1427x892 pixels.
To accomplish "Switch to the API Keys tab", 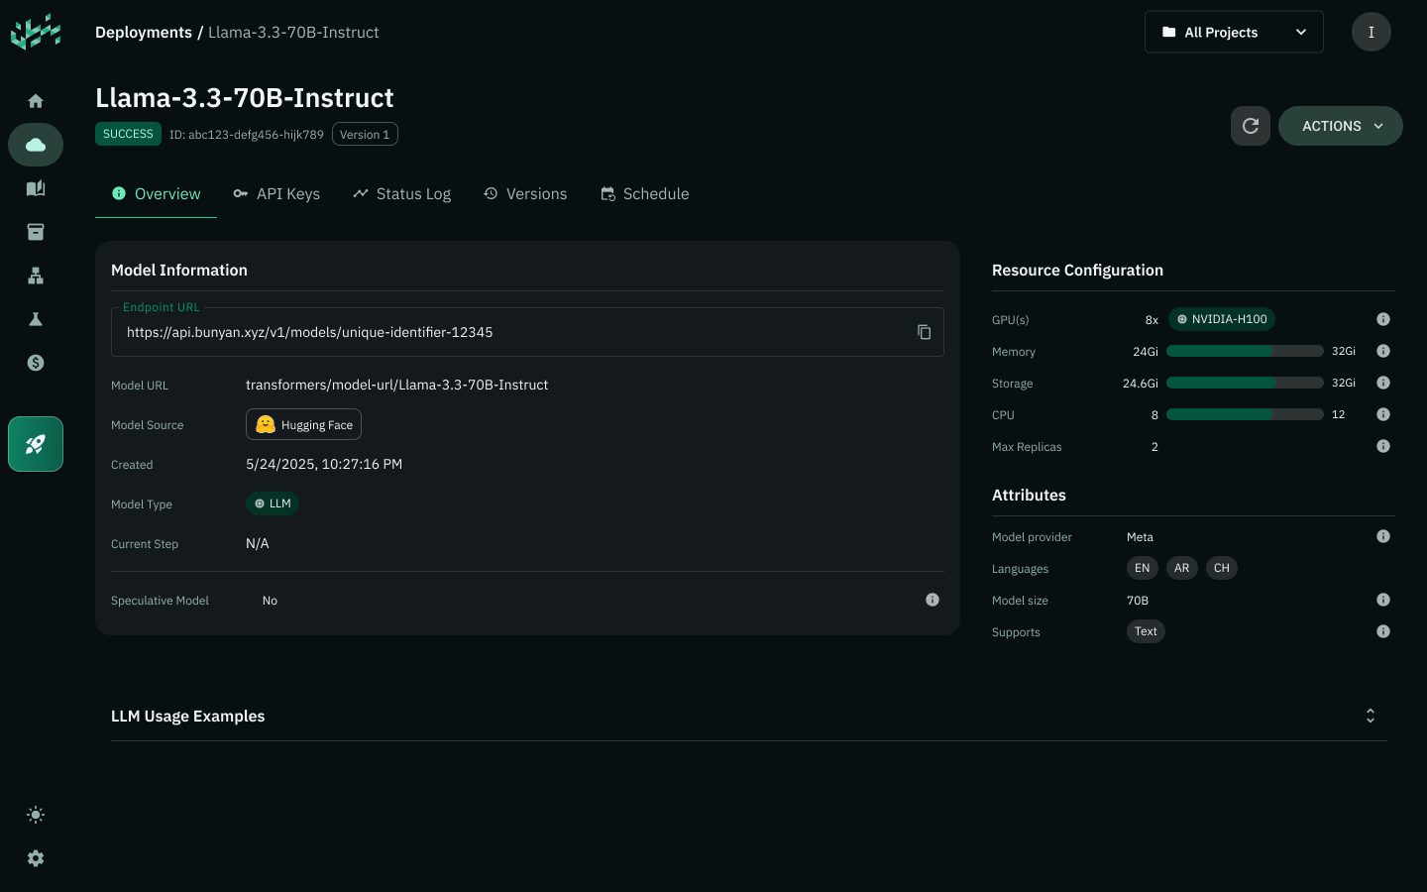I will click(x=276, y=194).
